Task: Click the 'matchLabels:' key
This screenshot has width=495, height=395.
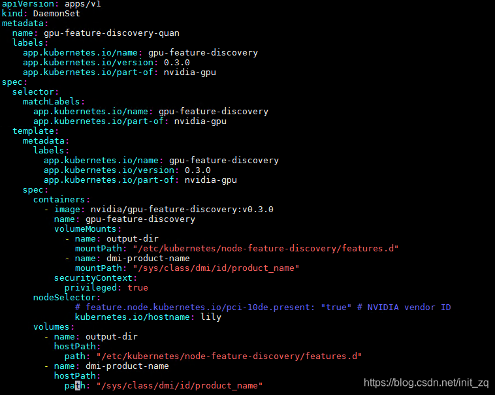Action: click(x=54, y=102)
